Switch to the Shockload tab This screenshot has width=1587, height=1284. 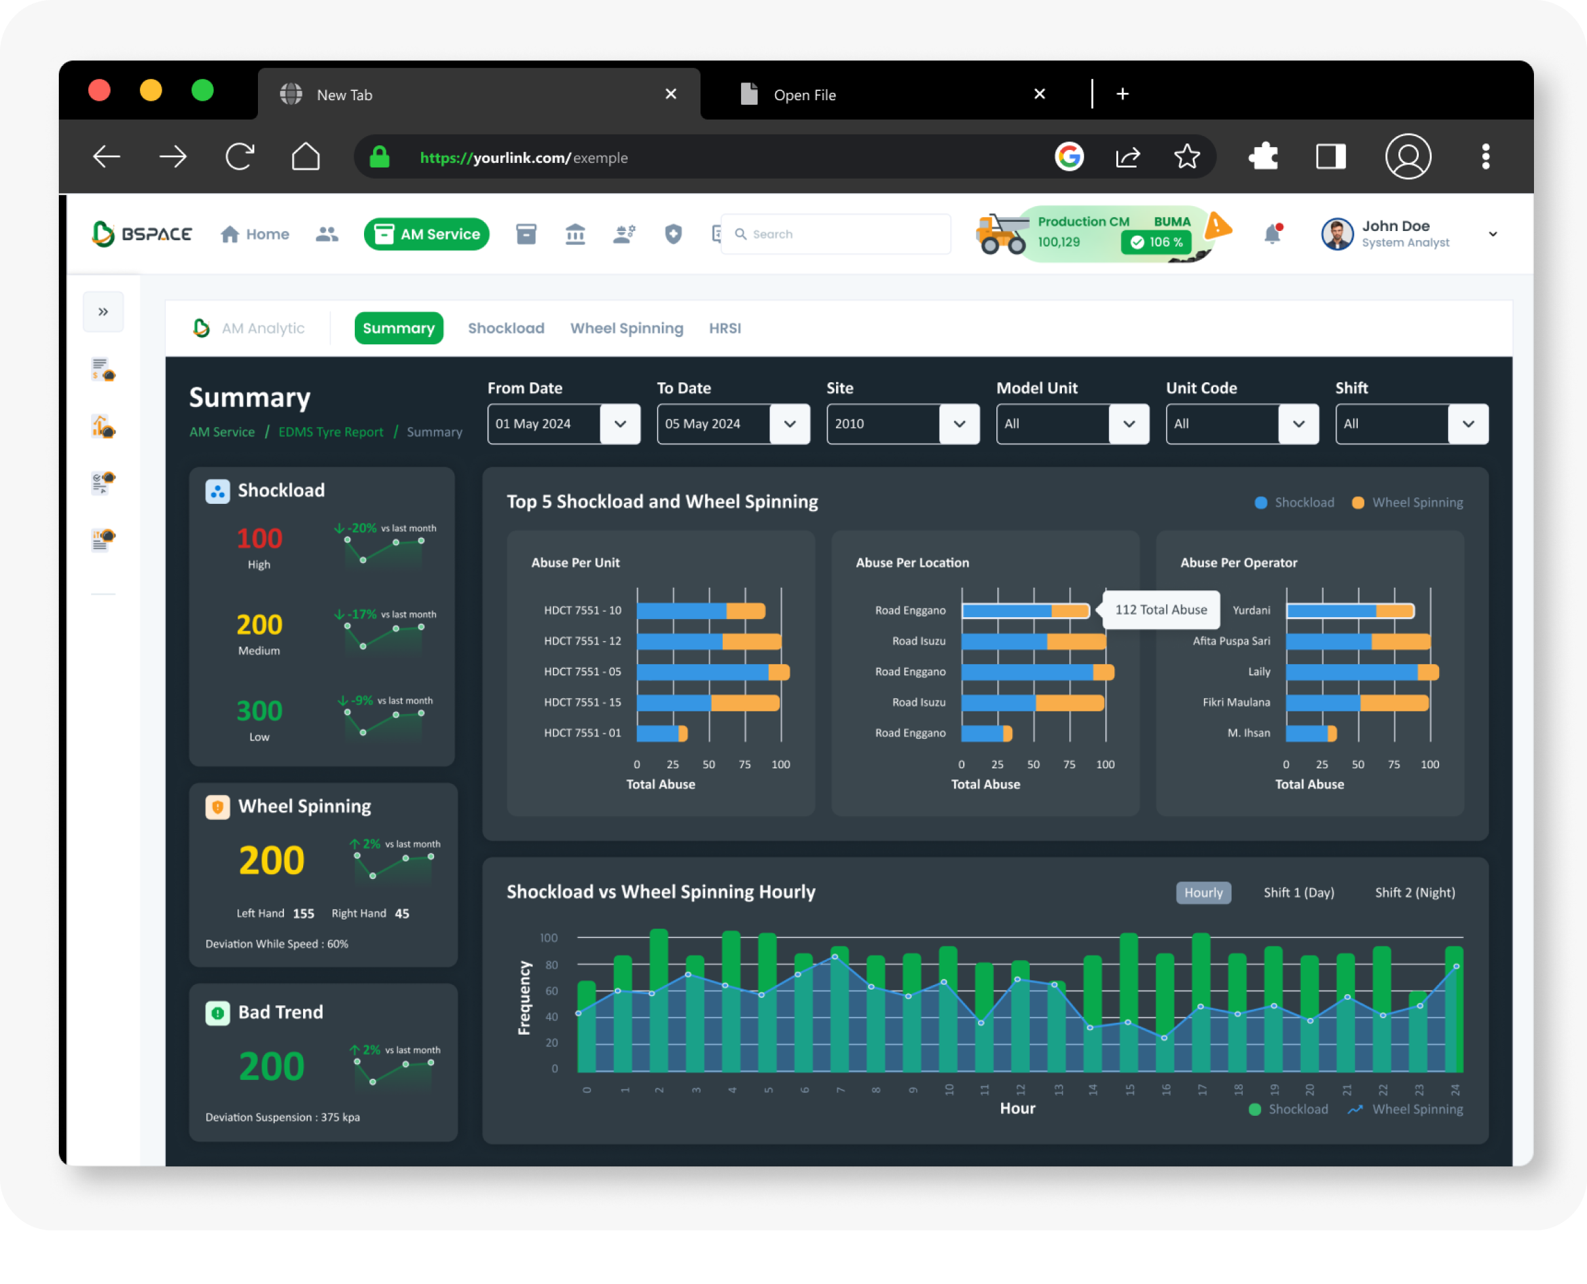pos(506,329)
